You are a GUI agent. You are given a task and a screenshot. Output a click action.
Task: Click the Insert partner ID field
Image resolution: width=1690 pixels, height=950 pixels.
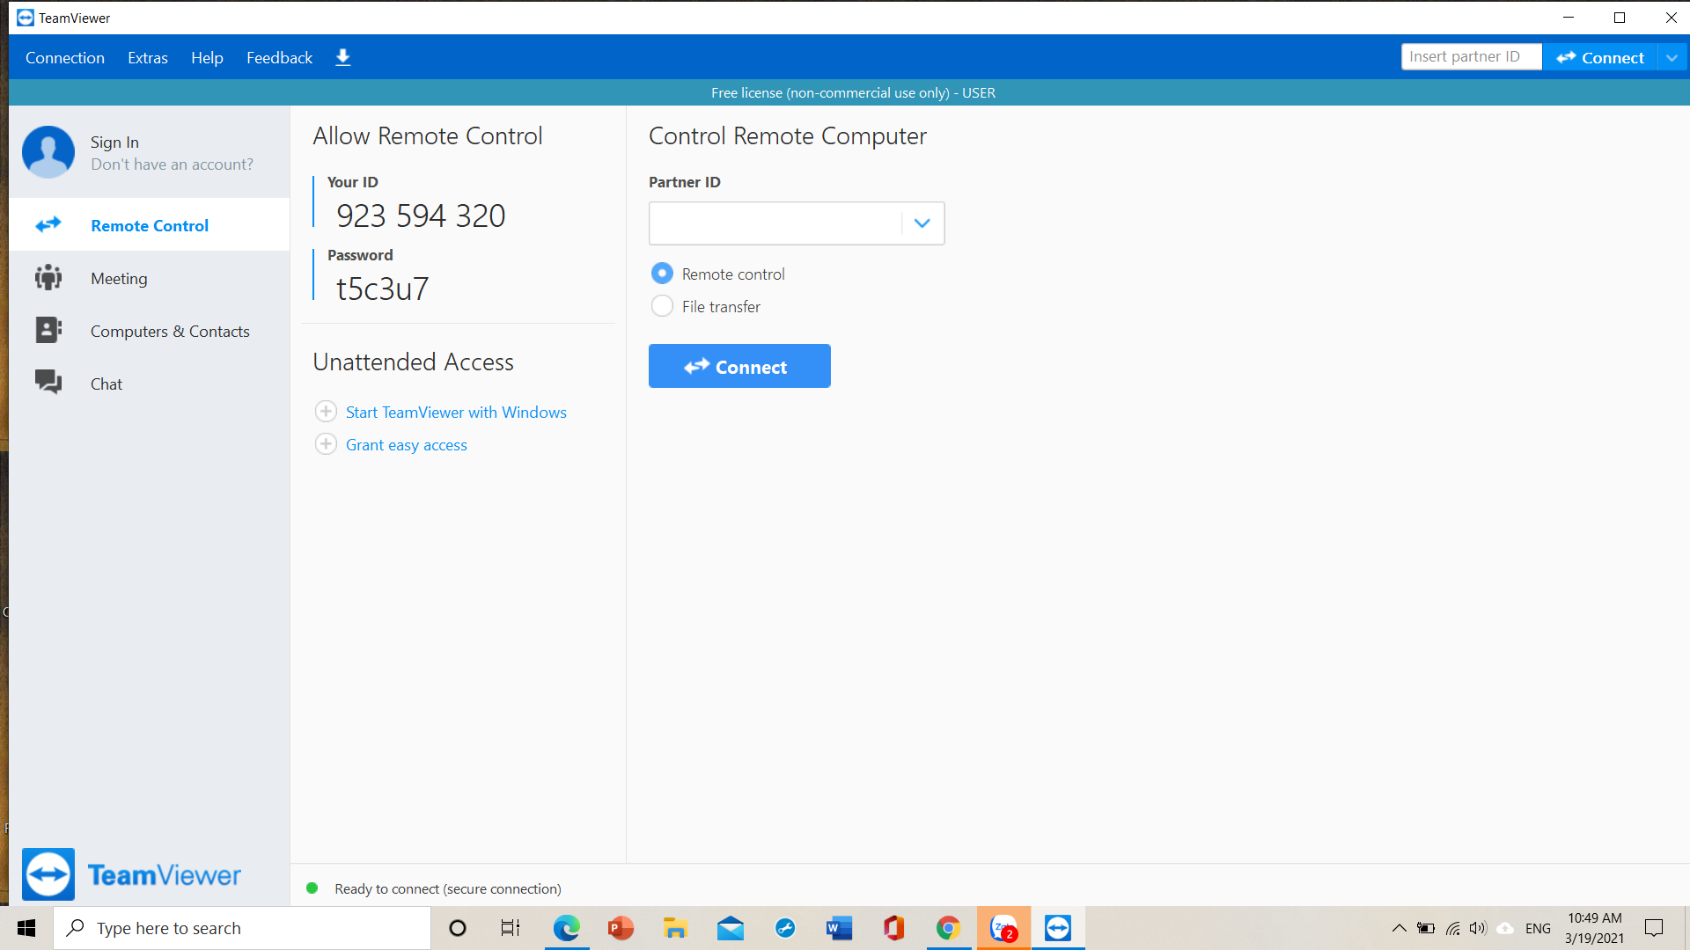point(1472,57)
